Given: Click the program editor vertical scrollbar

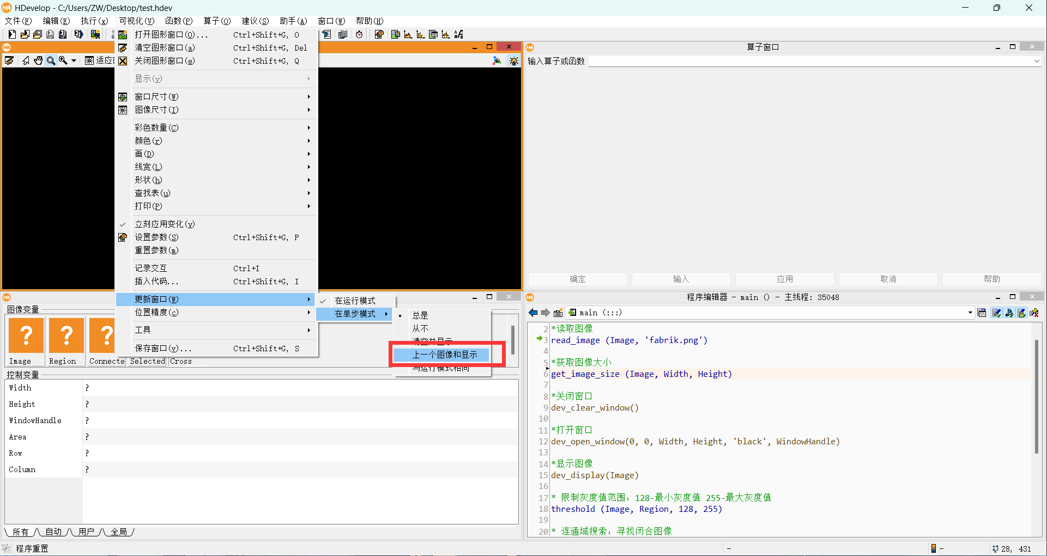Looking at the screenshot, I should [x=1036, y=396].
